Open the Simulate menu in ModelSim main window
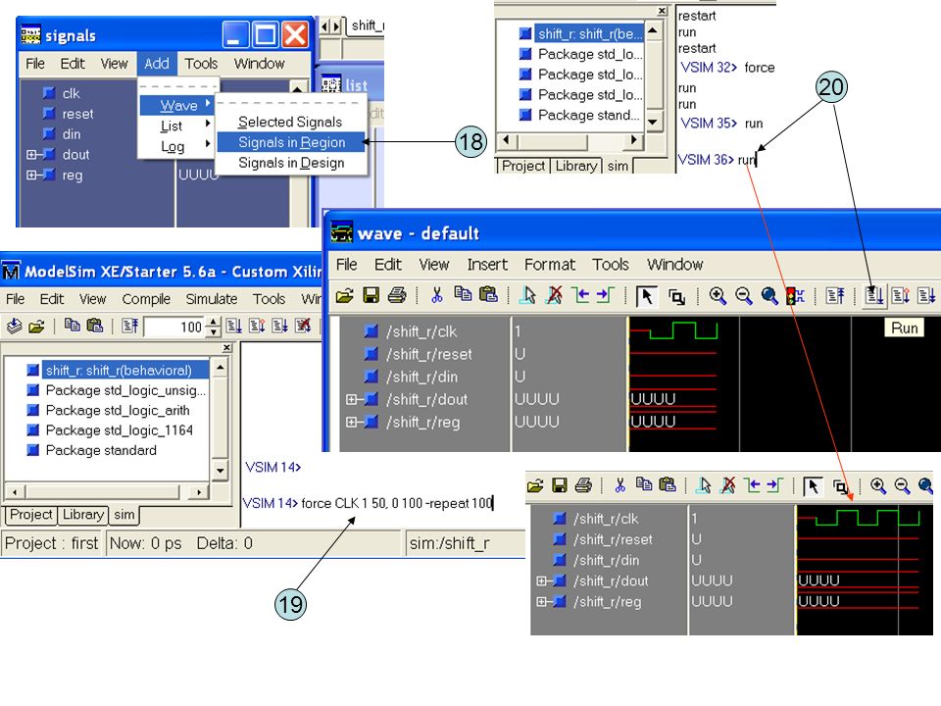Image resolution: width=941 pixels, height=706 pixels. pos(212,299)
